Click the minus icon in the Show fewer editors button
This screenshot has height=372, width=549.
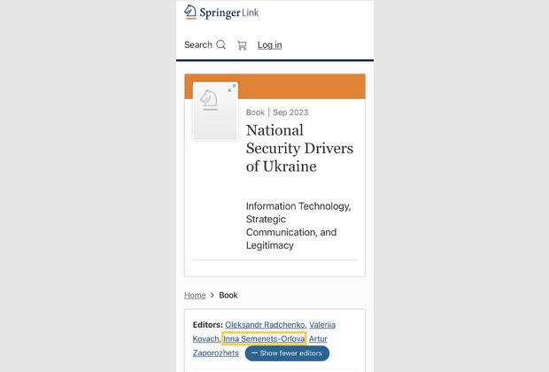pyautogui.click(x=254, y=353)
